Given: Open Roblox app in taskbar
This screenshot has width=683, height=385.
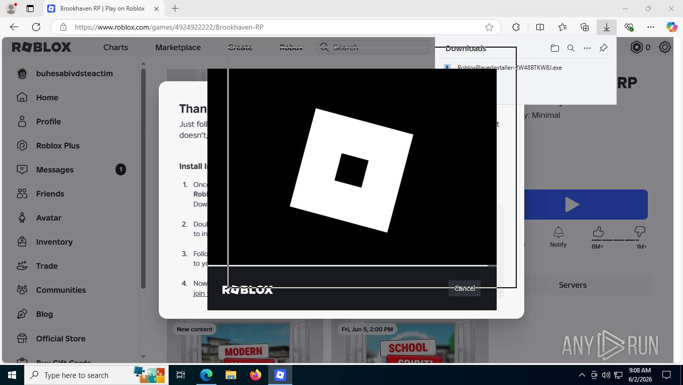Looking at the screenshot, I should 280,375.
